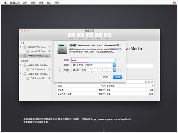The width and height of the screenshot is (178, 133).
Task: Click the 取消 cancel button
Action: [x=106, y=77]
